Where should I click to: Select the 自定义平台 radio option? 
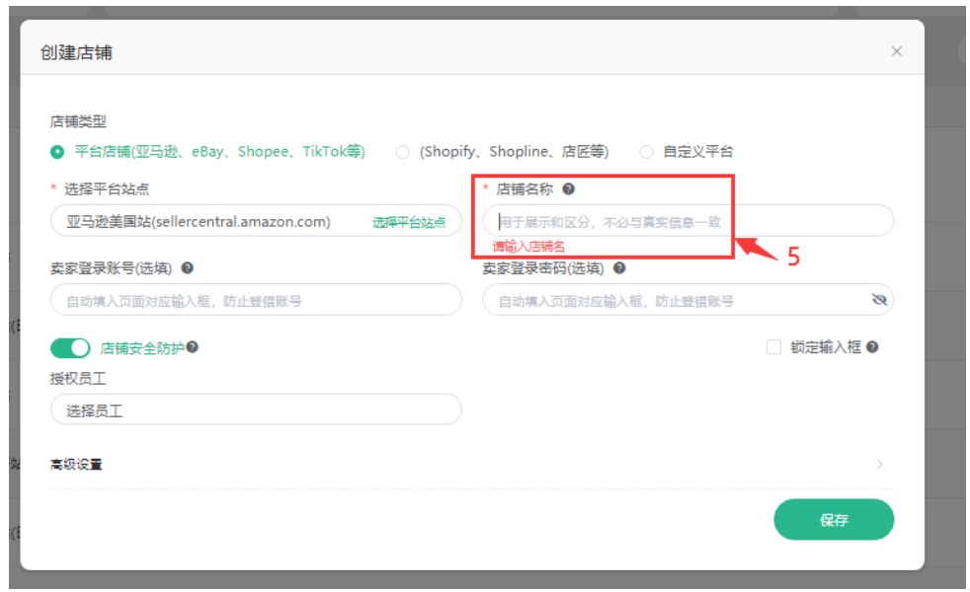pyautogui.click(x=646, y=152)
